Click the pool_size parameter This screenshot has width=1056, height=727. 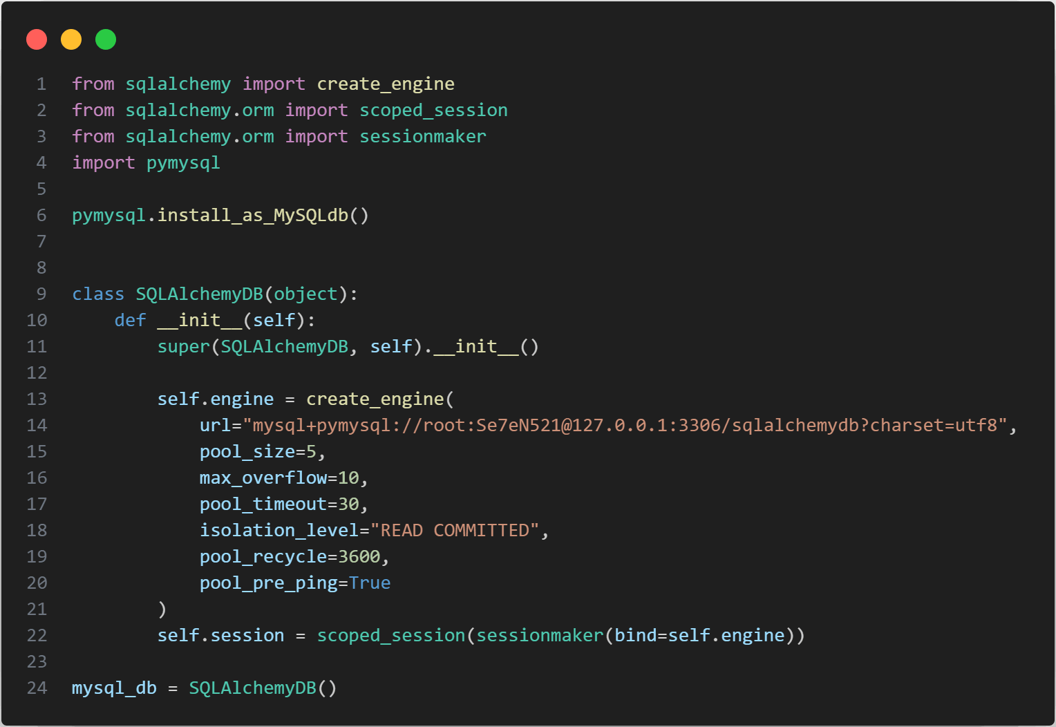247,451
